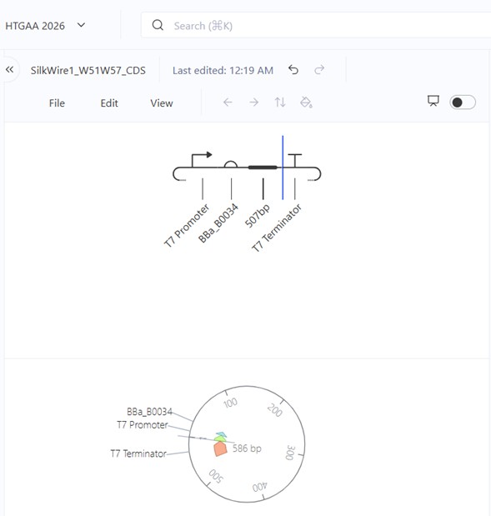Click the back arrow in toolbar
The width and height of the screenshot is (491, 516).
(228, 103)
